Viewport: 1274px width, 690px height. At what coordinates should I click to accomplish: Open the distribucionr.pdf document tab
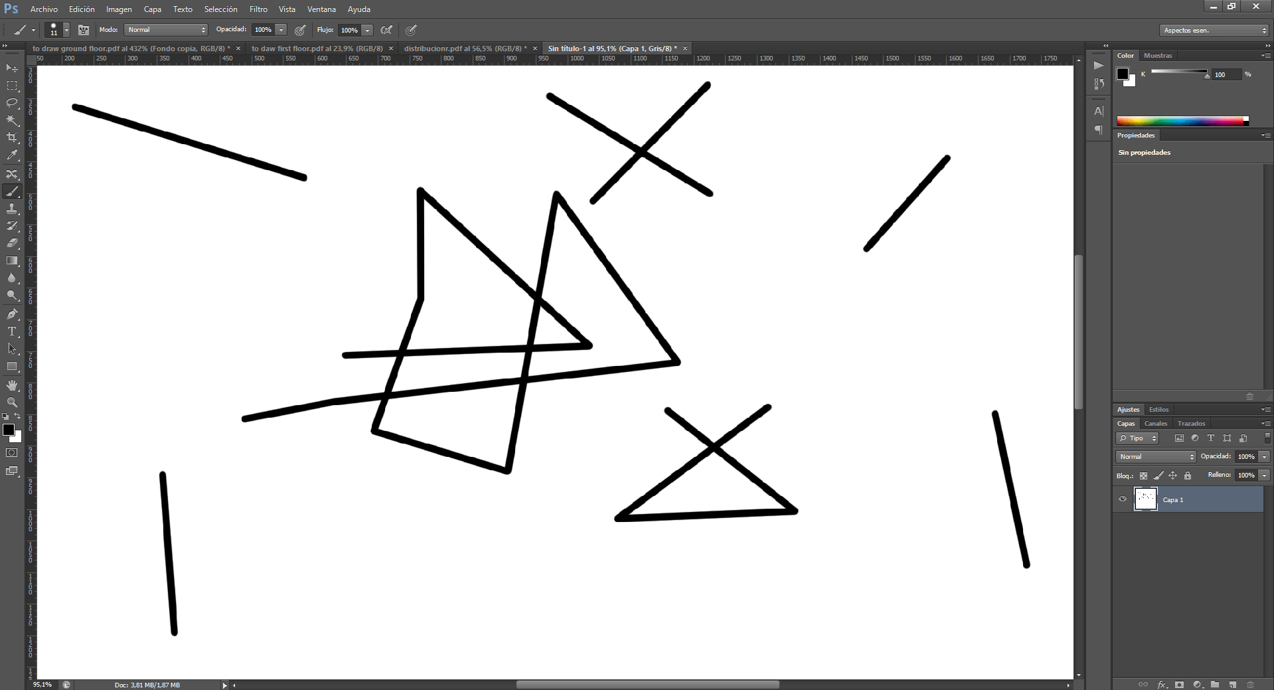[x=465, y=48]
